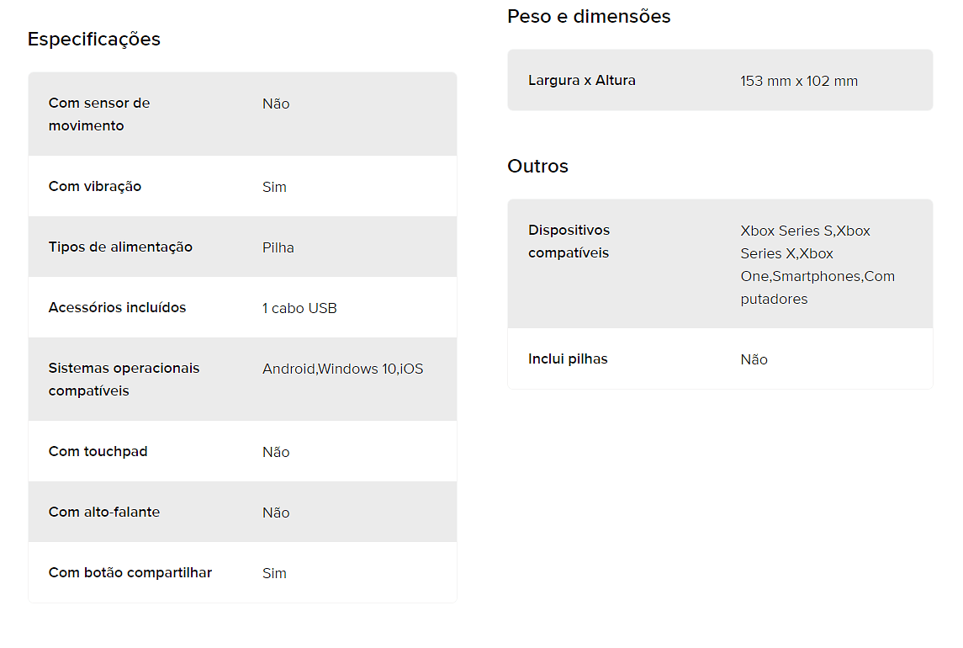Select the '1 cabo USB' value

299,308
